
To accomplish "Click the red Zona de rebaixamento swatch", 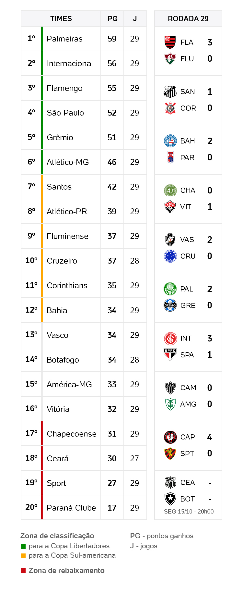I will tap(23, 571).
